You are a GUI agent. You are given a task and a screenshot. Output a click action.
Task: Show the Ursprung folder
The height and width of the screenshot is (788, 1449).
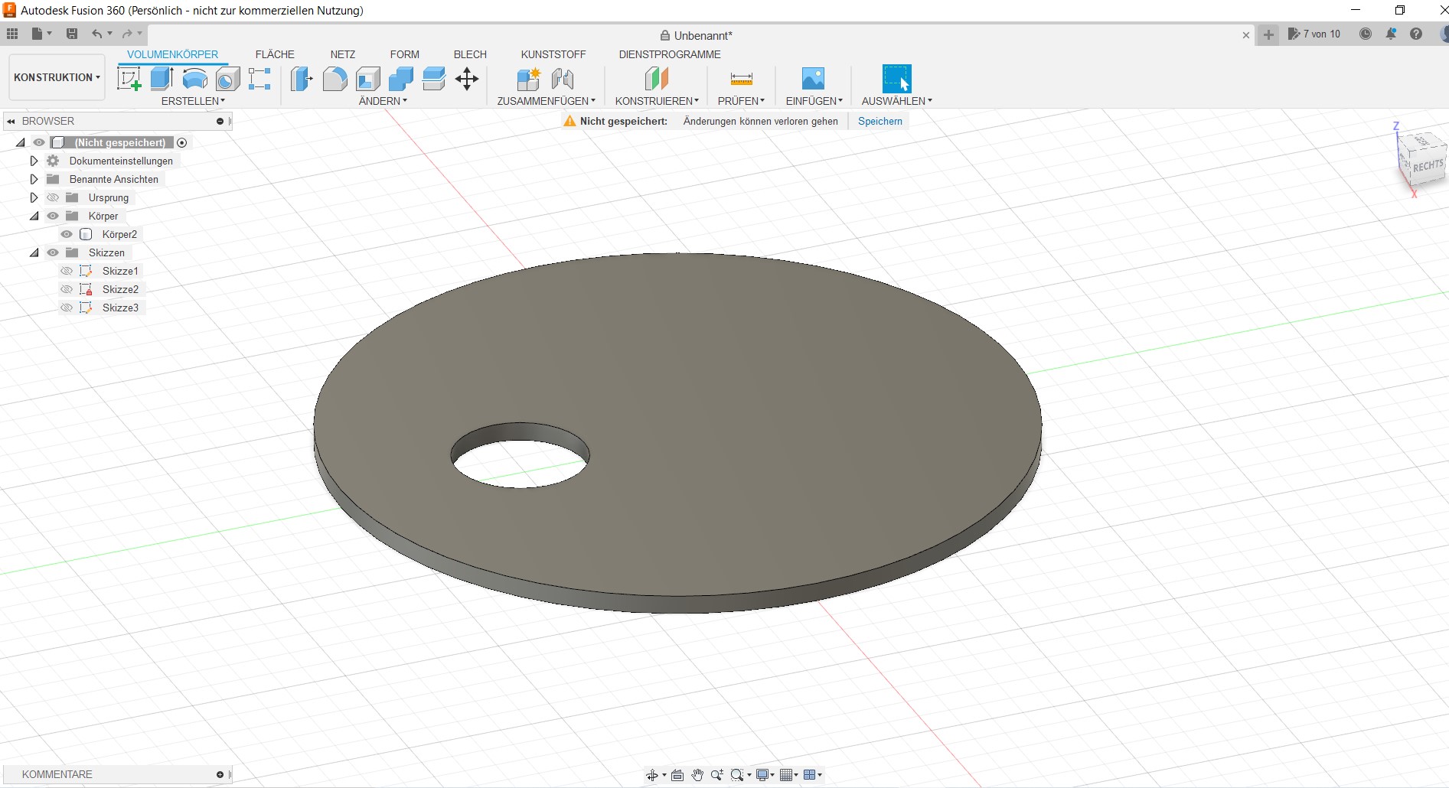pyautogui.click(x=53, y=197)
